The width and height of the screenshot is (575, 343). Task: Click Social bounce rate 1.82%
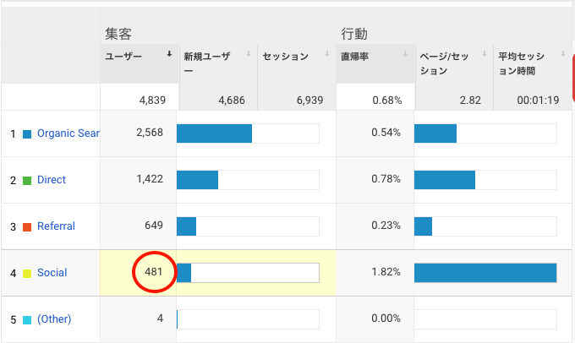pyautogui.click(x=386, y=271)
